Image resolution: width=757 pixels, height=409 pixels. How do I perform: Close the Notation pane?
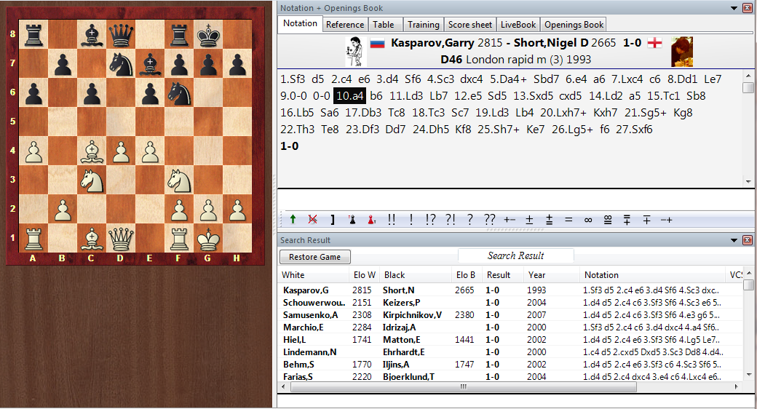click(x=748, y=8)
